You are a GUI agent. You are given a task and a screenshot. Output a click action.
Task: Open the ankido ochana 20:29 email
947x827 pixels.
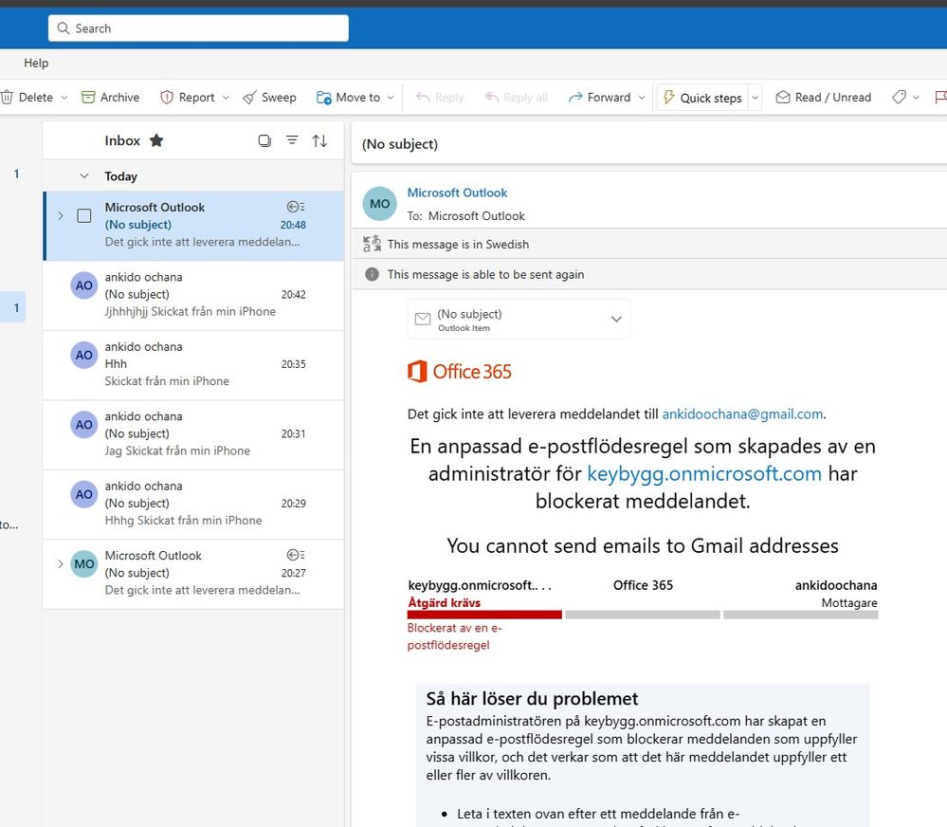point(193,505)
